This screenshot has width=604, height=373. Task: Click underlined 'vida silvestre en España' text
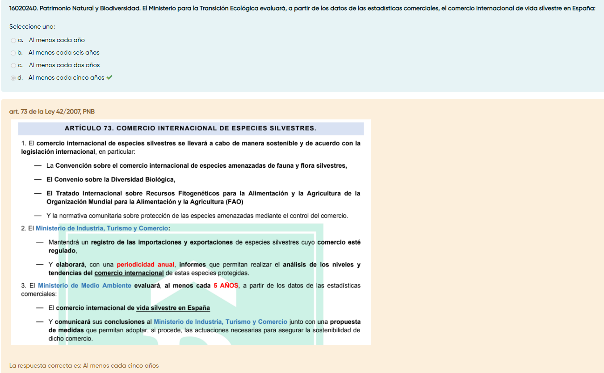pyautogui.click(x=173, y=308)
